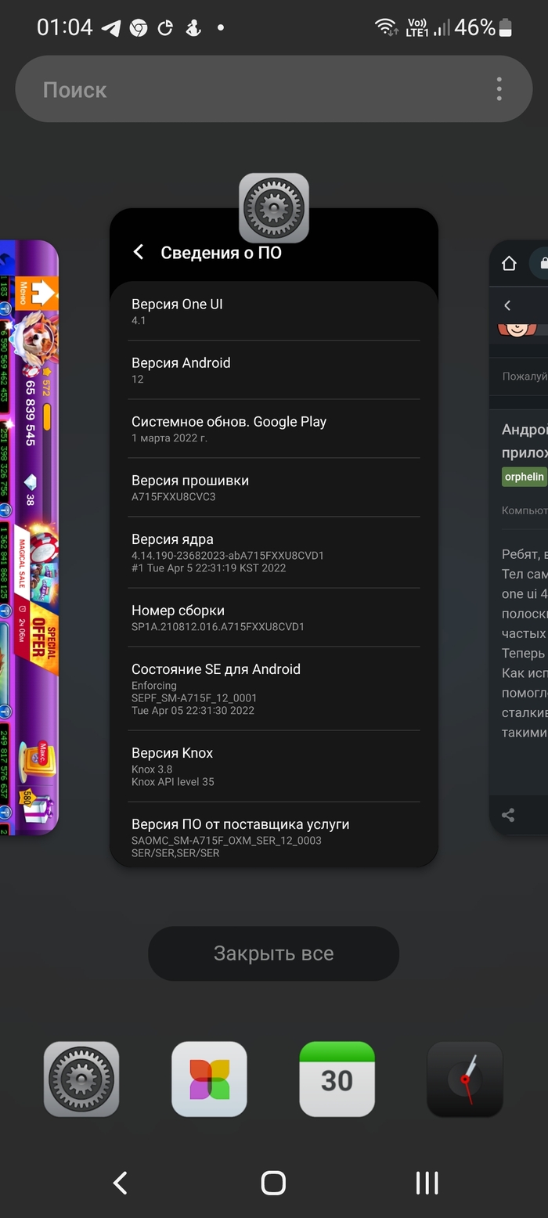This screenshot has width=548, height=1218.
Task: Launch the colorful Gallery app in dock
Action: click(209, 1079)
